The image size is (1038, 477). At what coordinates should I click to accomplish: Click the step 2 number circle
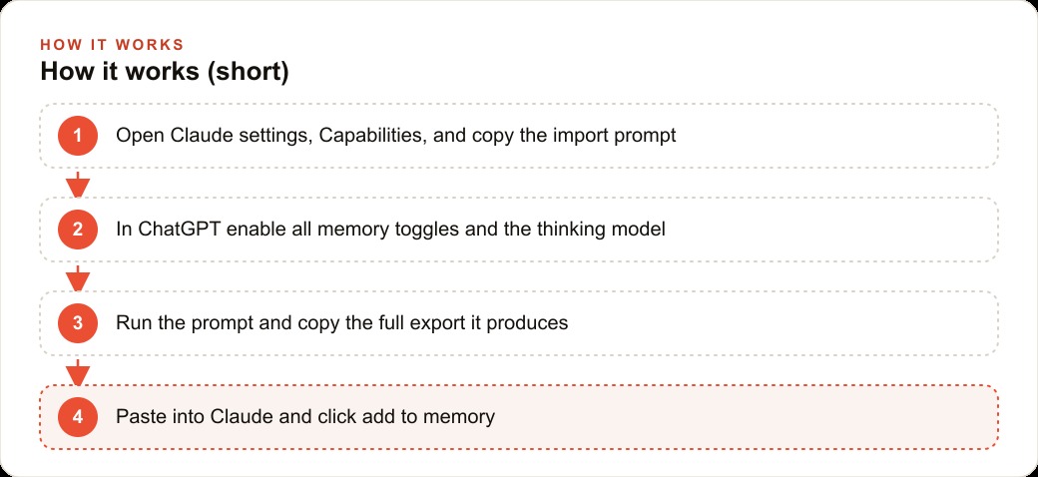click(x=78, y=230)
